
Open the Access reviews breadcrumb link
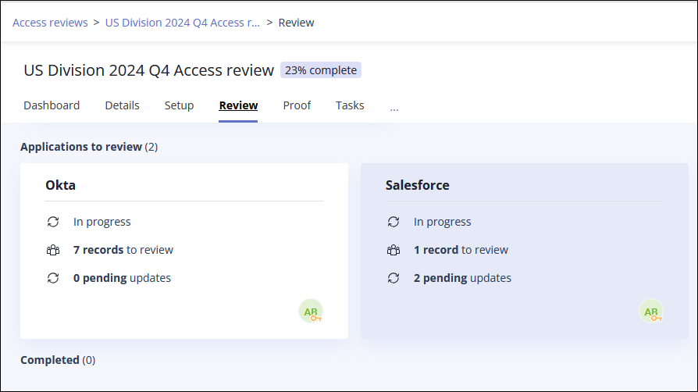50,23
